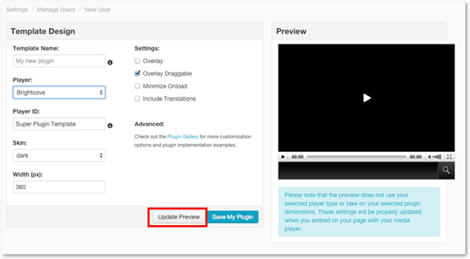Click the New User breadcrumb item

(97, 10)
